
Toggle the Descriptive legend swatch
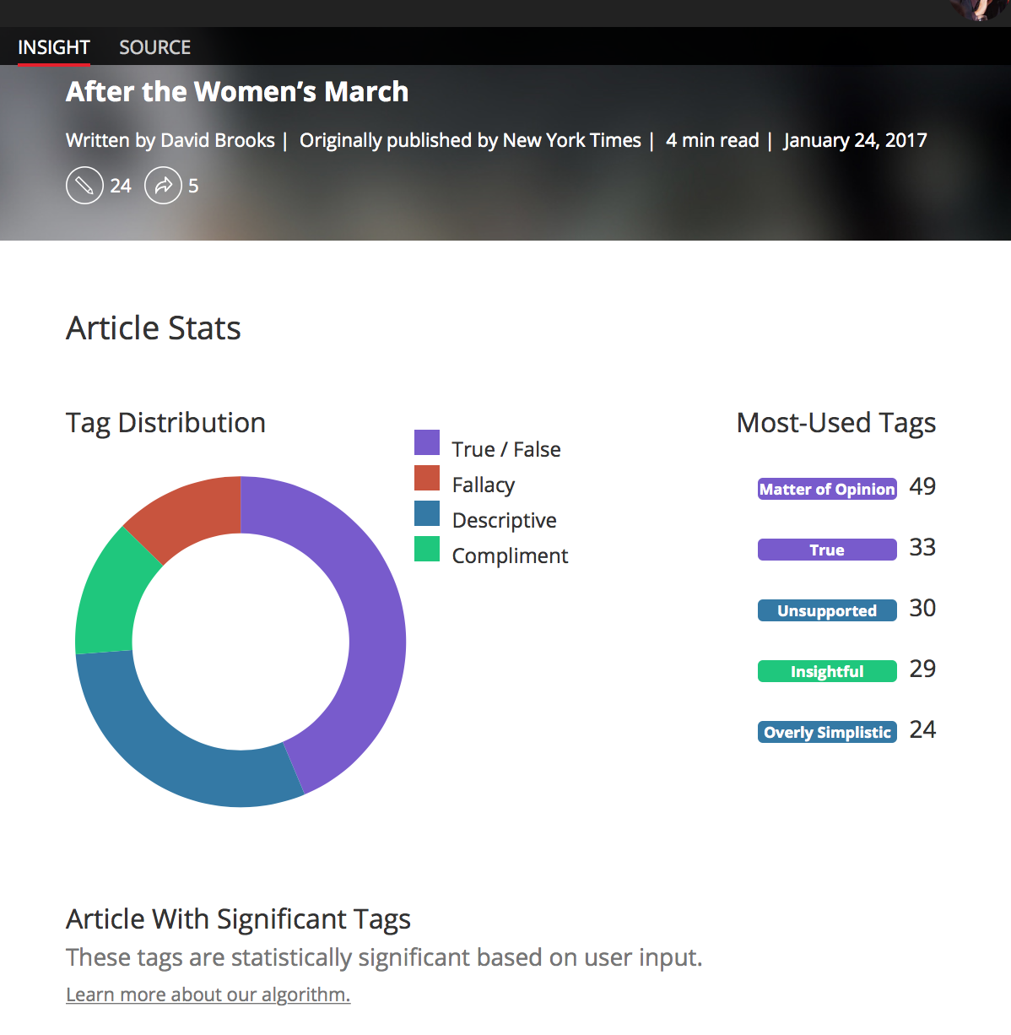pyautogui.click(x=427, y=514)
